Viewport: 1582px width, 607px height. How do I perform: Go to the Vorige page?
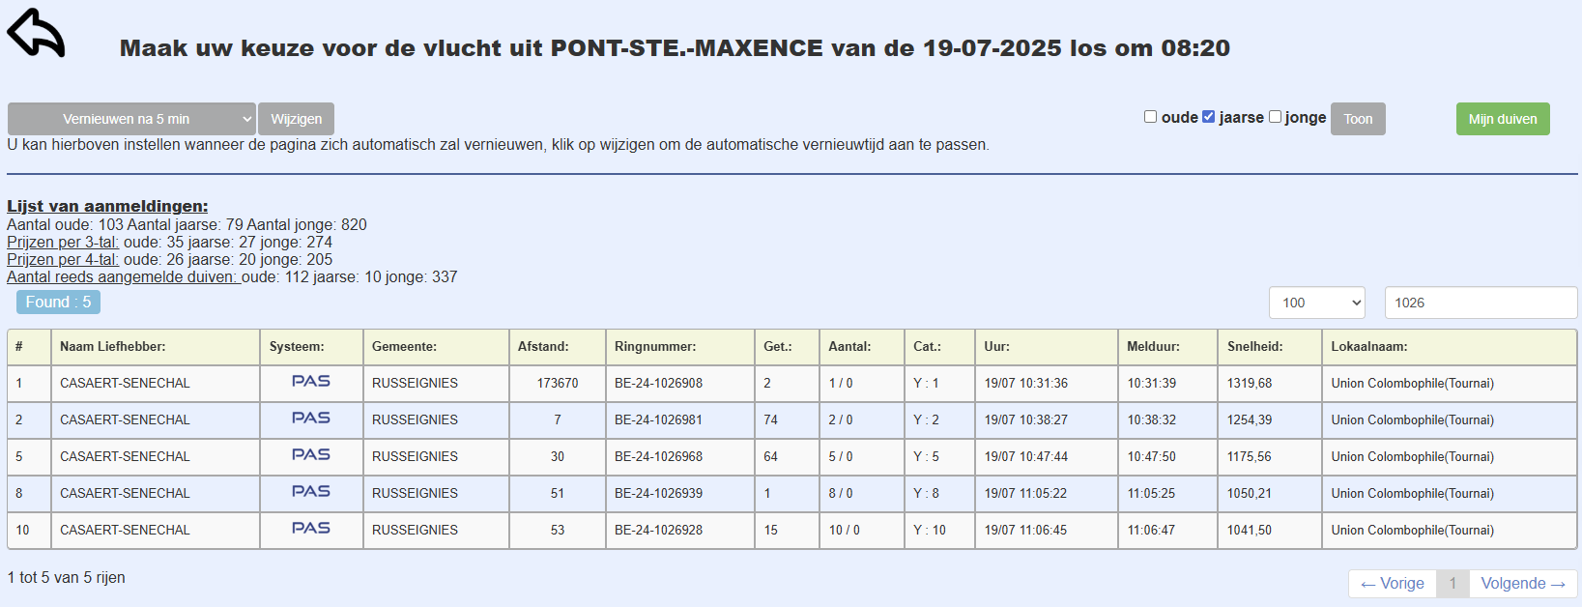(1392, 584)
